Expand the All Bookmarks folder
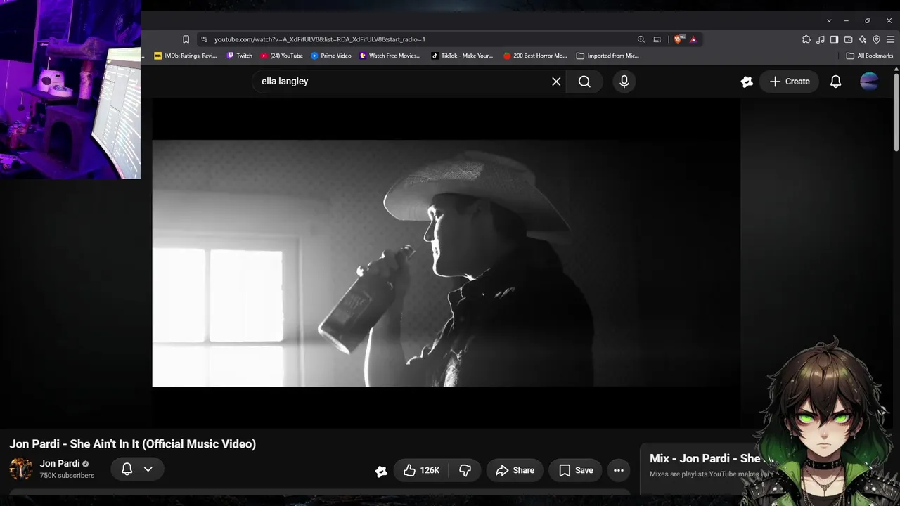 (870, 56)
